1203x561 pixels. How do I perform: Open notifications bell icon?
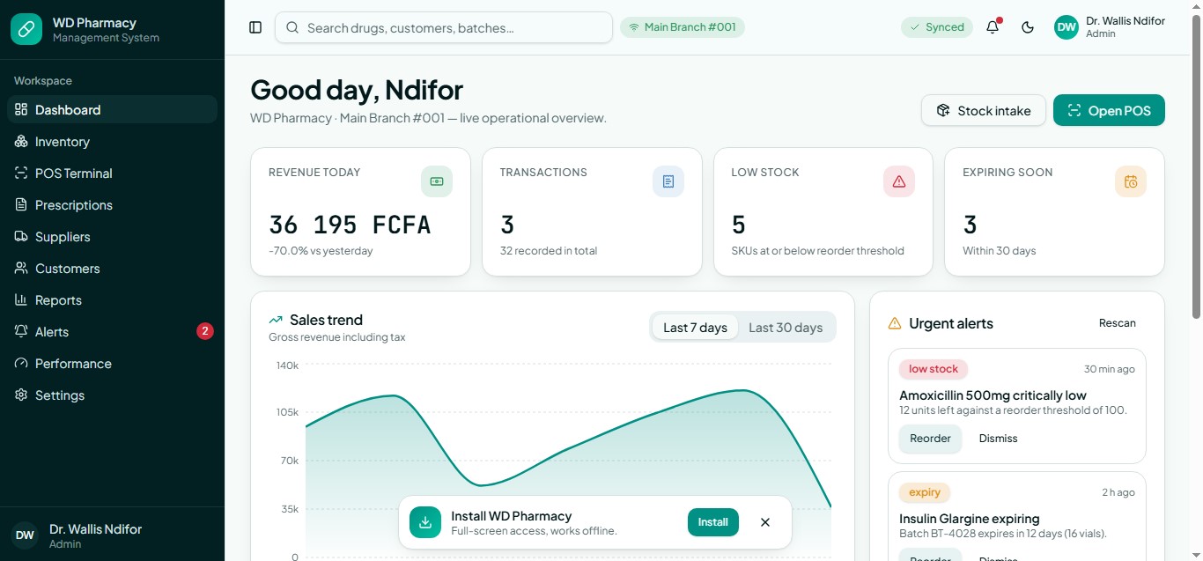point(993,27)
